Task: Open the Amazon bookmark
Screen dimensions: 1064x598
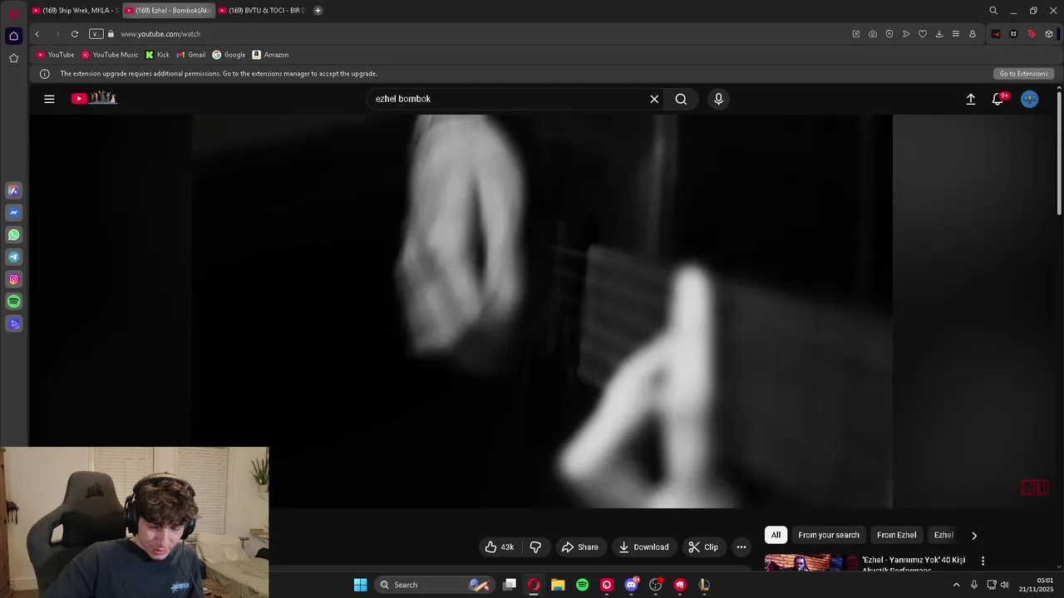Action: click(270, 55)
